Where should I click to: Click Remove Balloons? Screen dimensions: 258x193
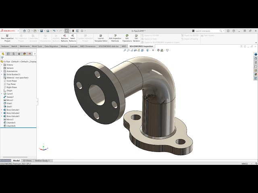pos(64,38)
